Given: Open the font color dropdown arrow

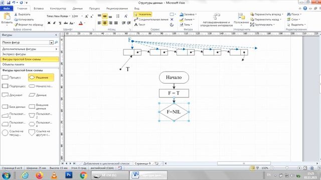Looking at the screenshot, I should 85,23.
